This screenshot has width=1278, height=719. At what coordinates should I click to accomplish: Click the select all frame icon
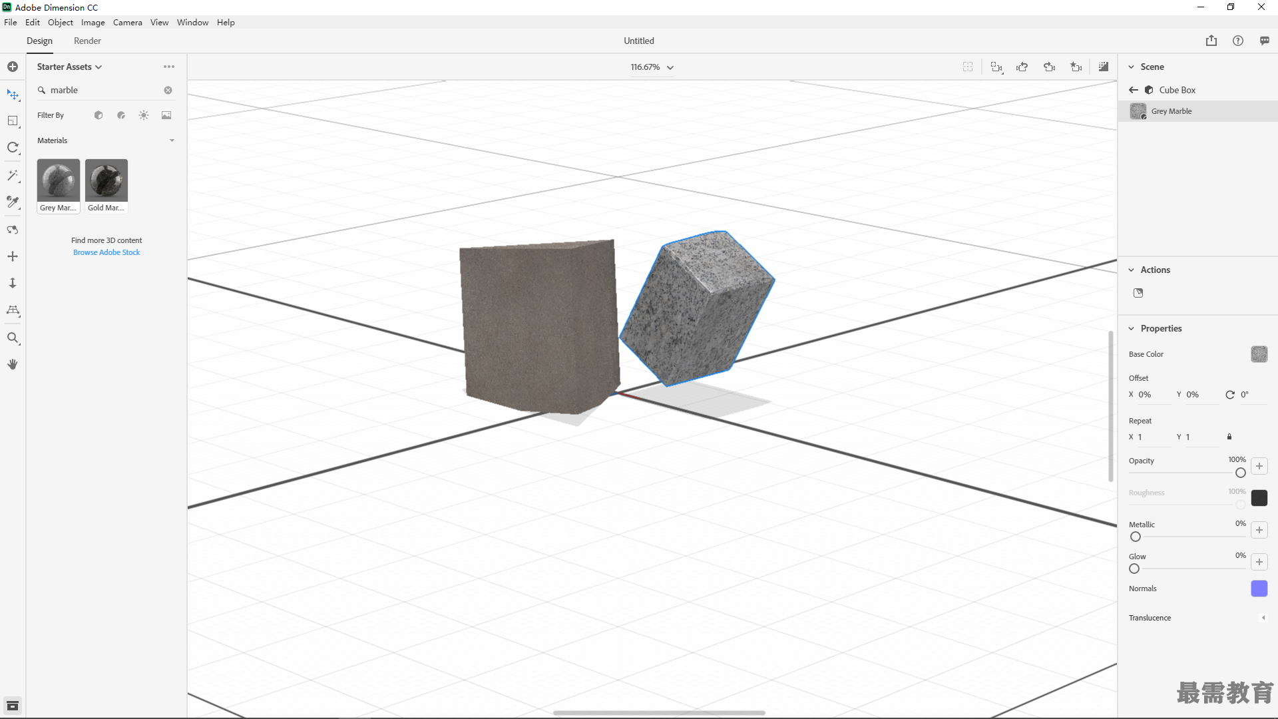coord(968,67)
